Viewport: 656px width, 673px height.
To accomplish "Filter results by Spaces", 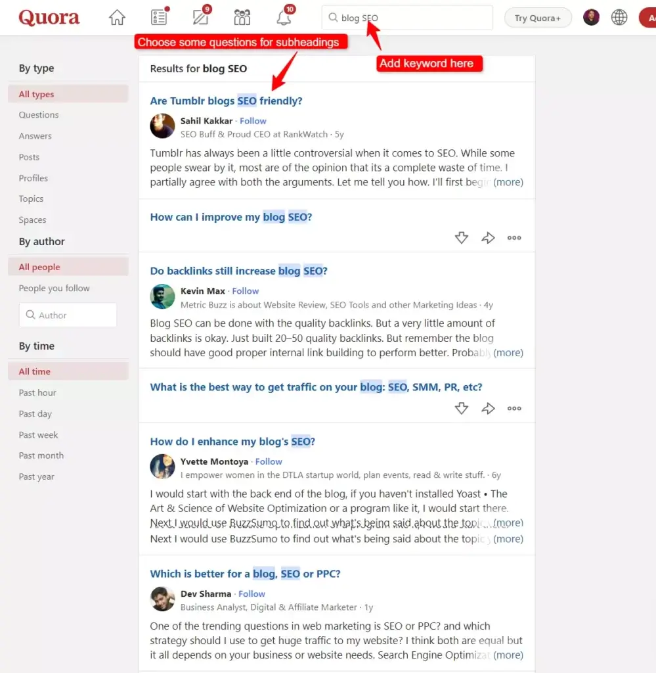I will point(32,220).
